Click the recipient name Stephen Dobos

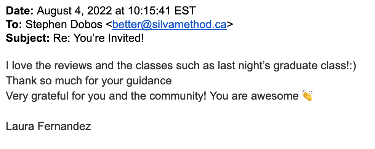(64, 25)
